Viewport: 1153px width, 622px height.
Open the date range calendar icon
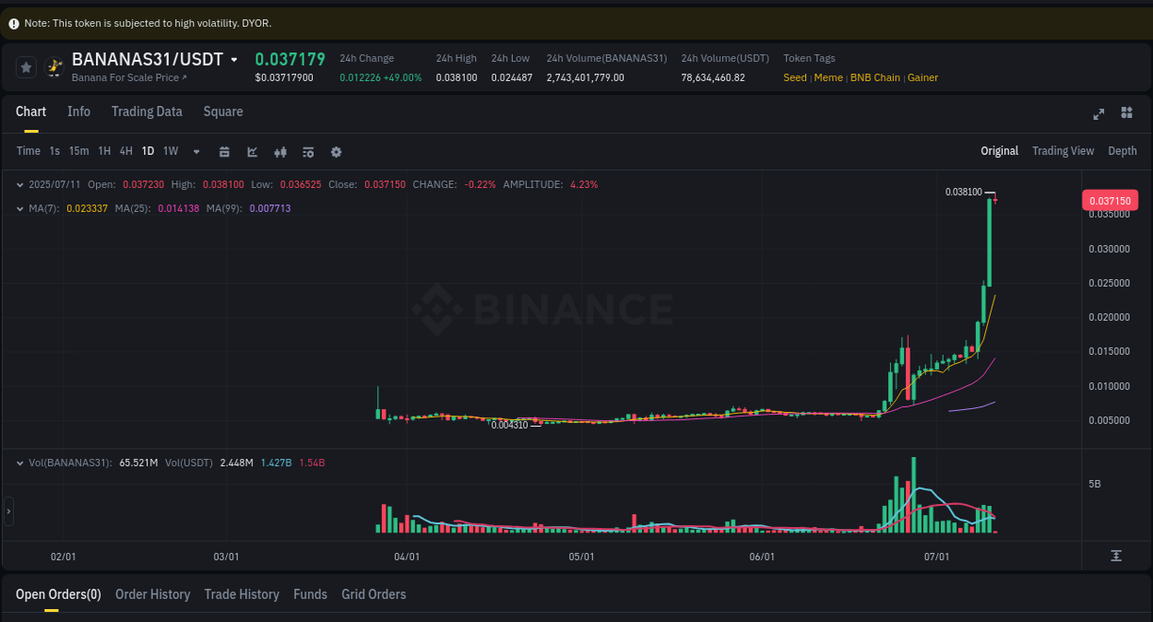point(224,151)
